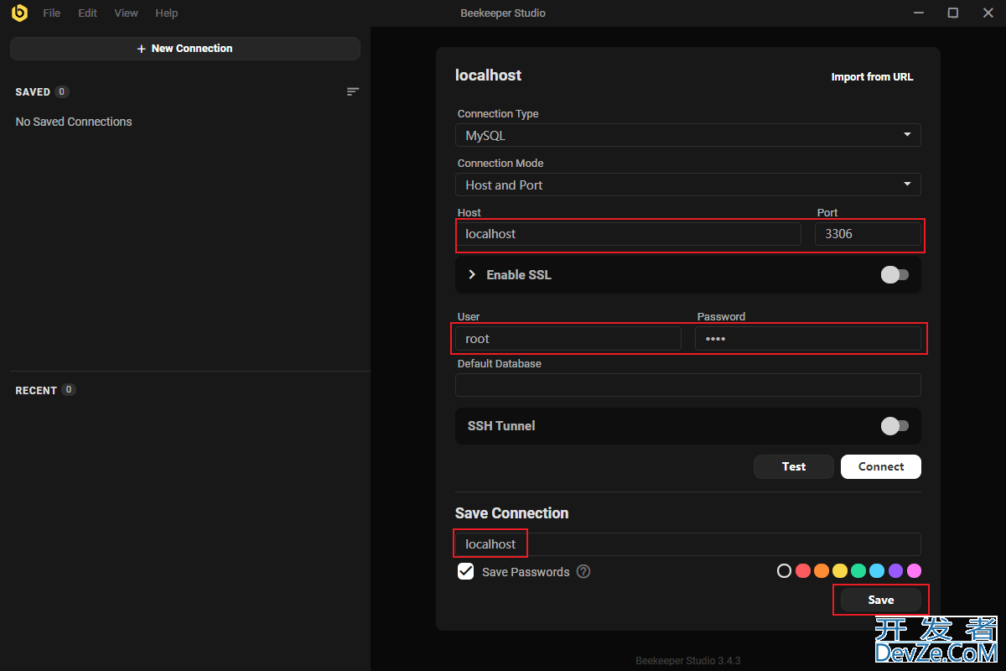Click the Default Database input field

pyautogui.click(x=688, y=385)
